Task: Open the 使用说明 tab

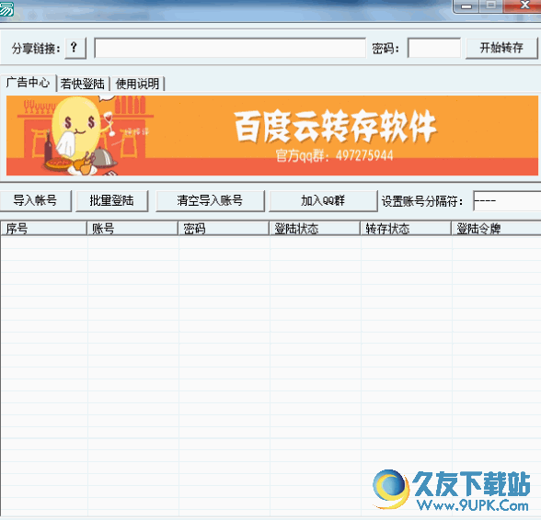Action: [x=137, y=84]
